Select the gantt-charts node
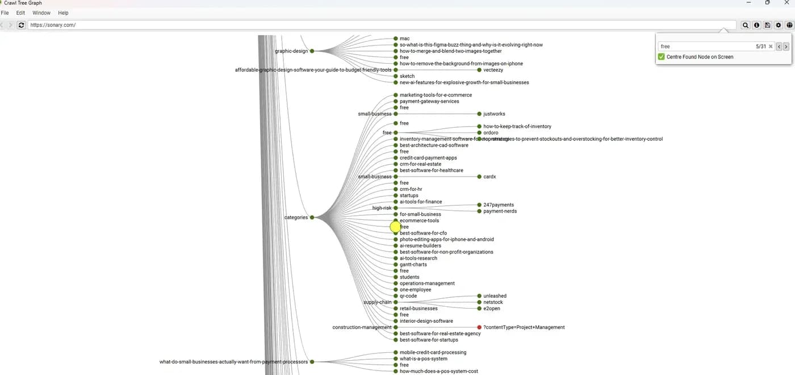 point(413,264)
